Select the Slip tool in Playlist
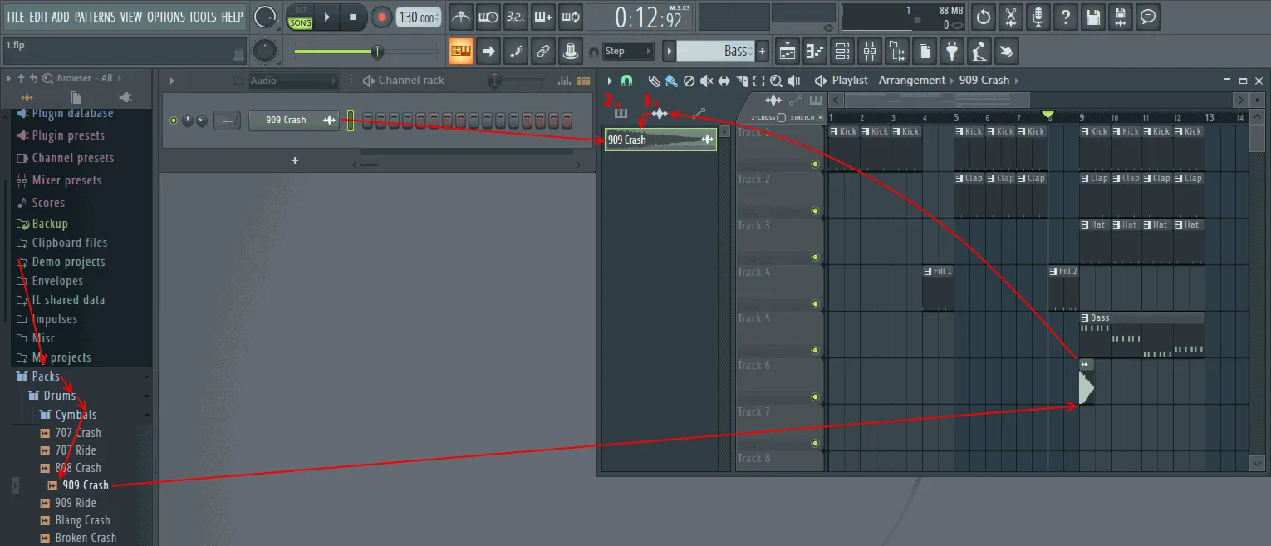The width and height of the screenshot is (1271, 546). pyautogui.click(x=724, y=81)
